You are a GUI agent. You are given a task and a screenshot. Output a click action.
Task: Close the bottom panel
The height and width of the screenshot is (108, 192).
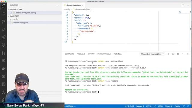187,54
